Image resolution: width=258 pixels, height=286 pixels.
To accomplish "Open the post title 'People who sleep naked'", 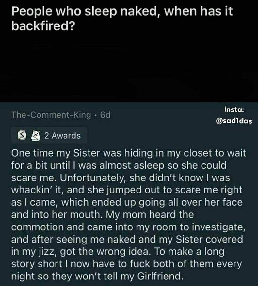I will click(x=122, y=18).
